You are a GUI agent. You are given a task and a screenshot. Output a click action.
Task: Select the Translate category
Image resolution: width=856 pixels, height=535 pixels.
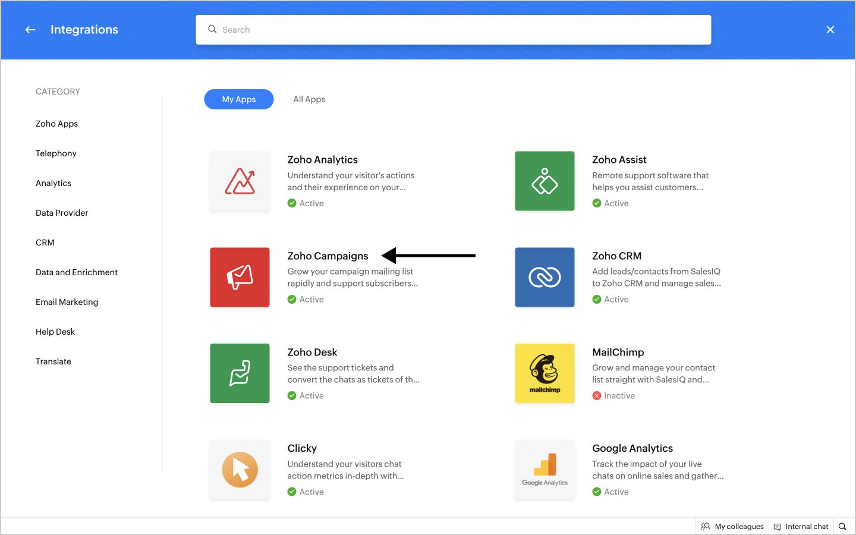coord(53,361)
